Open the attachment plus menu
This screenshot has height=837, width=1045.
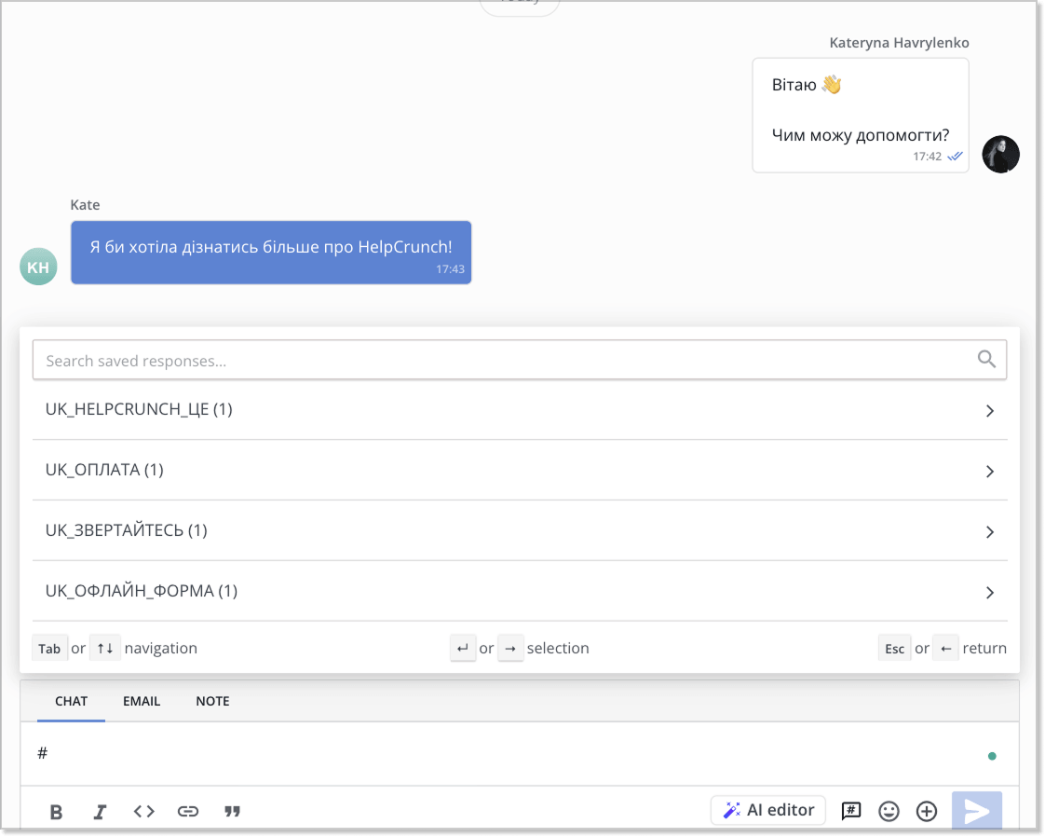(x=926, y=811)
